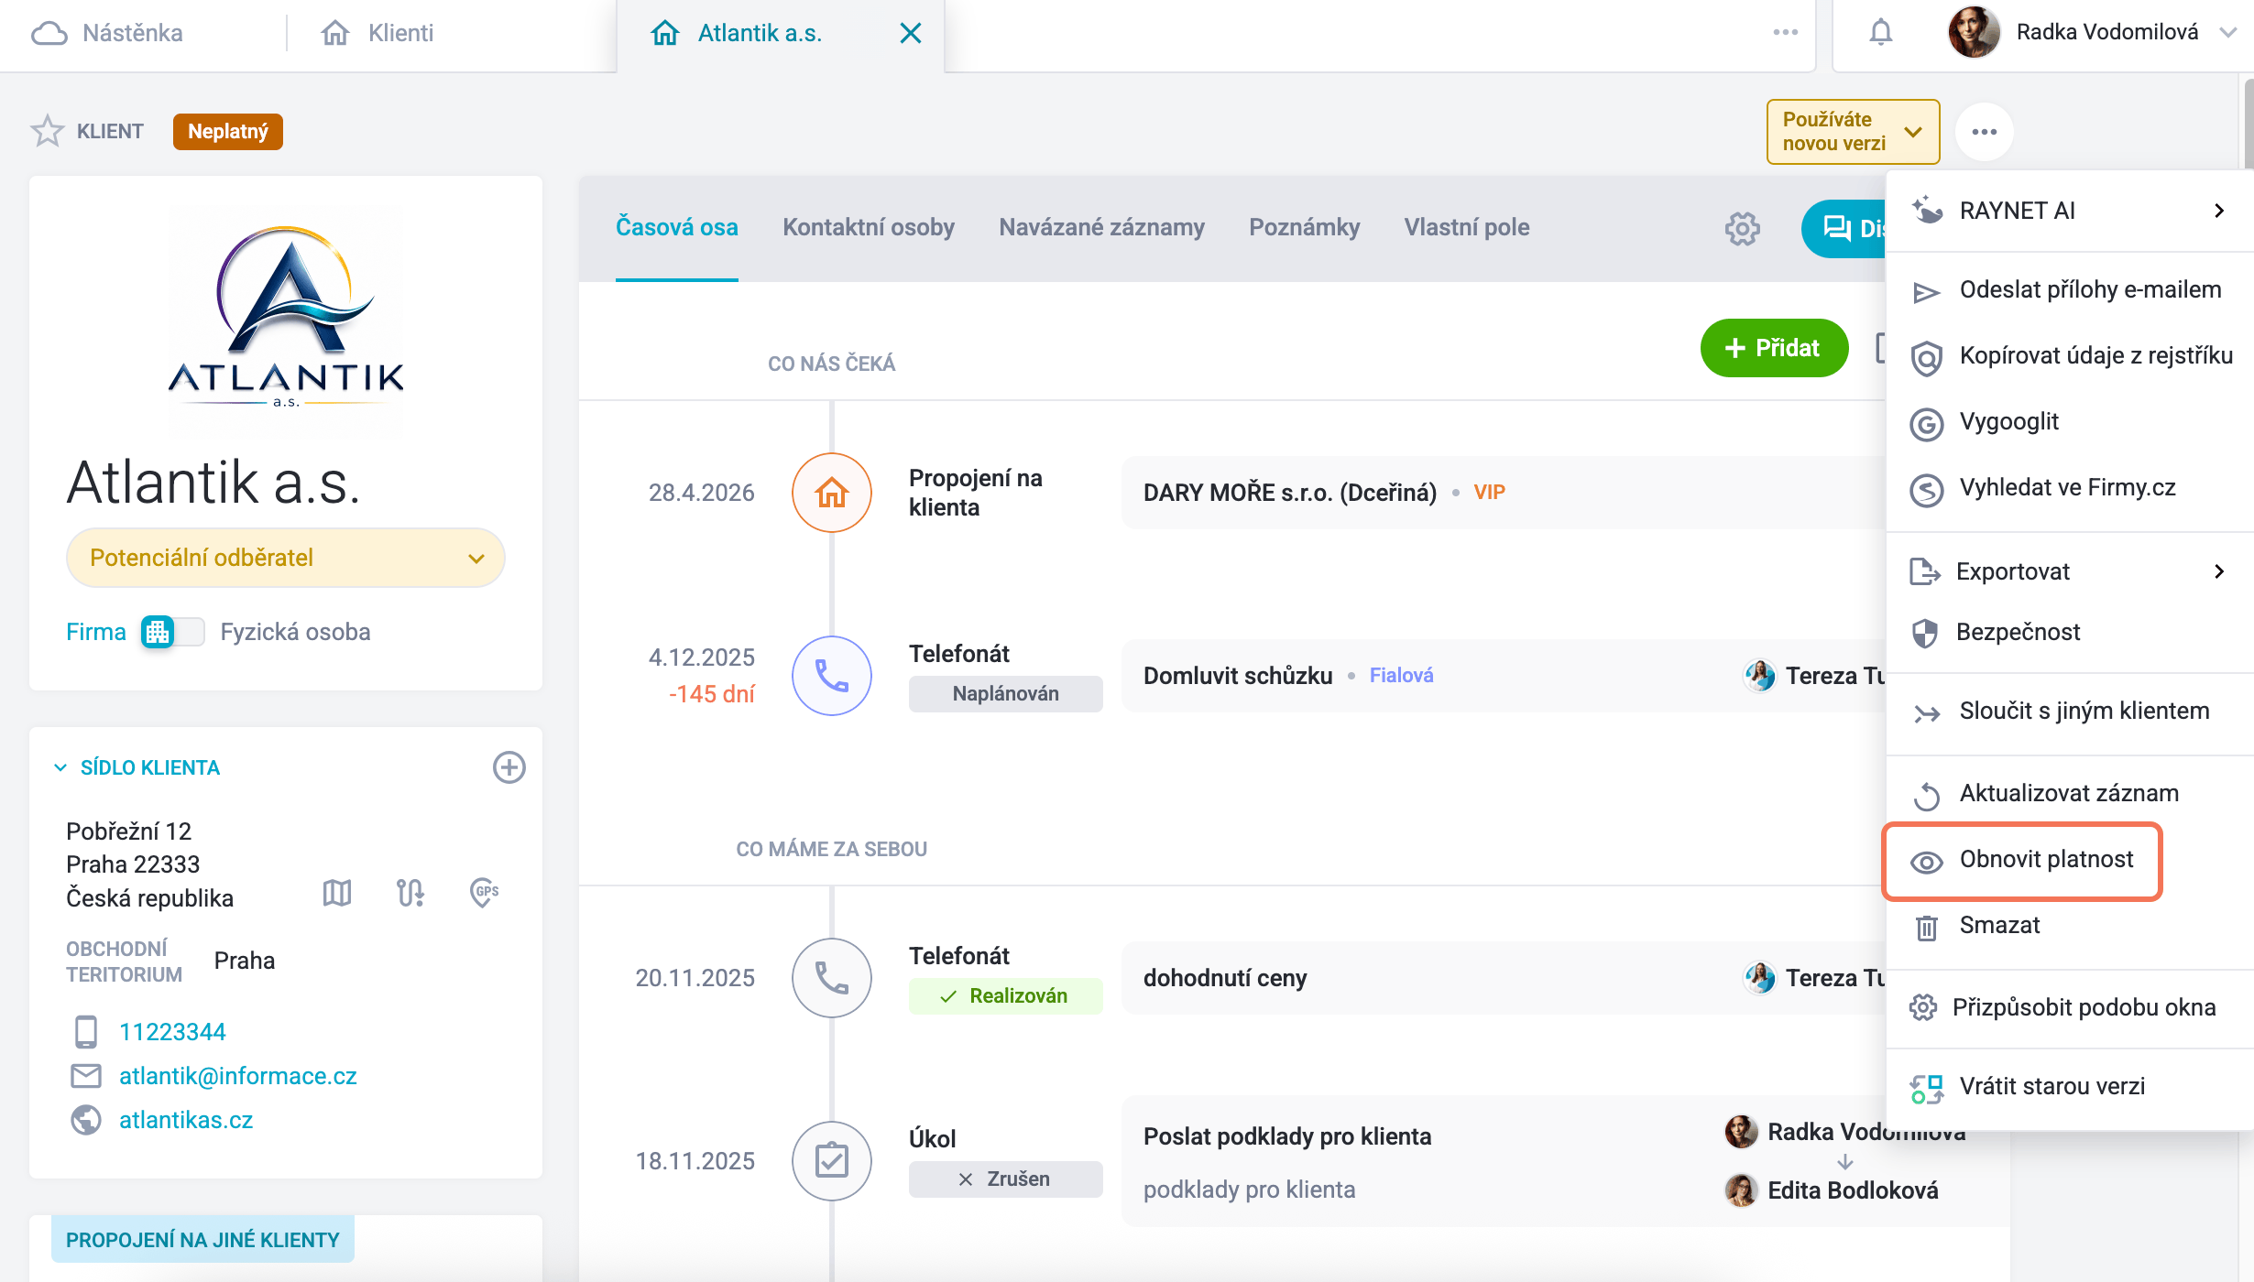The width and height of the screenshot is (2254, 1282).
Task: Click the Atlantik company logo image
Action: coord(286,317)
